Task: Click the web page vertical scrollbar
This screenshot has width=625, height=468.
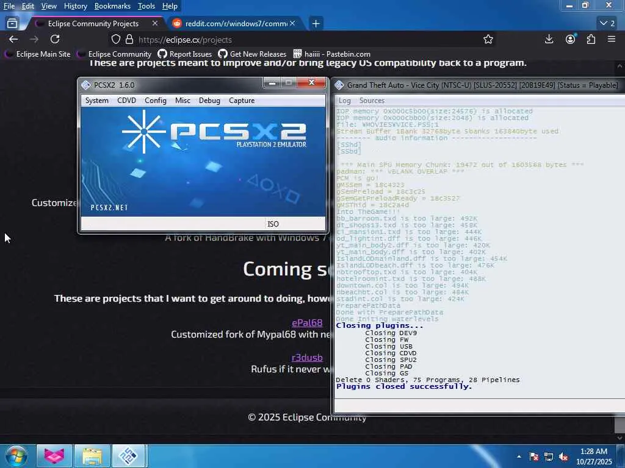Action: [x=620, y=250]
